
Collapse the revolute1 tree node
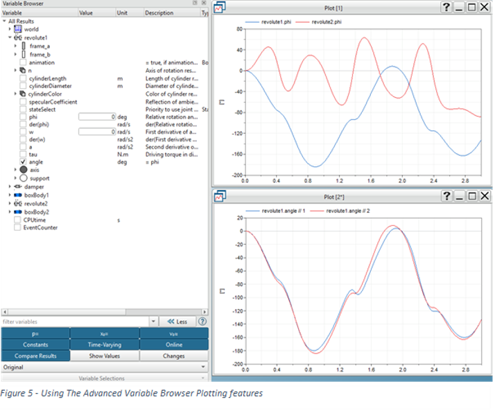[x=10, y=37]
